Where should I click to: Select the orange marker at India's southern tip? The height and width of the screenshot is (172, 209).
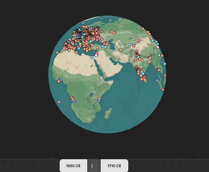[x=145, y=80]
